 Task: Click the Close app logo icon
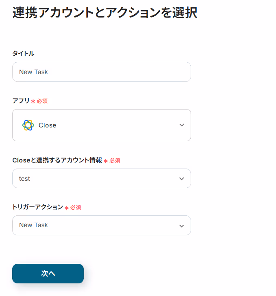[x=28, y=125]
